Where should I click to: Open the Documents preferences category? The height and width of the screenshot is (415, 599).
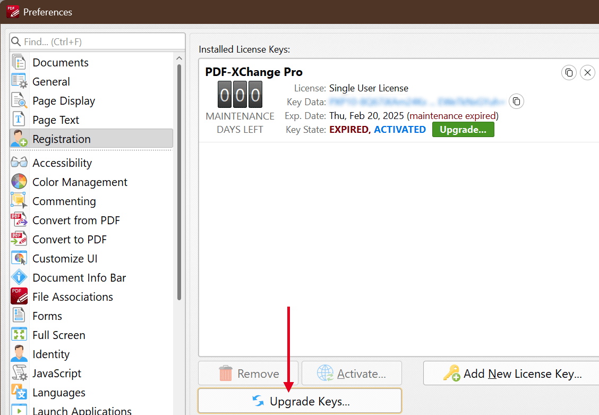tap(91, 62)
